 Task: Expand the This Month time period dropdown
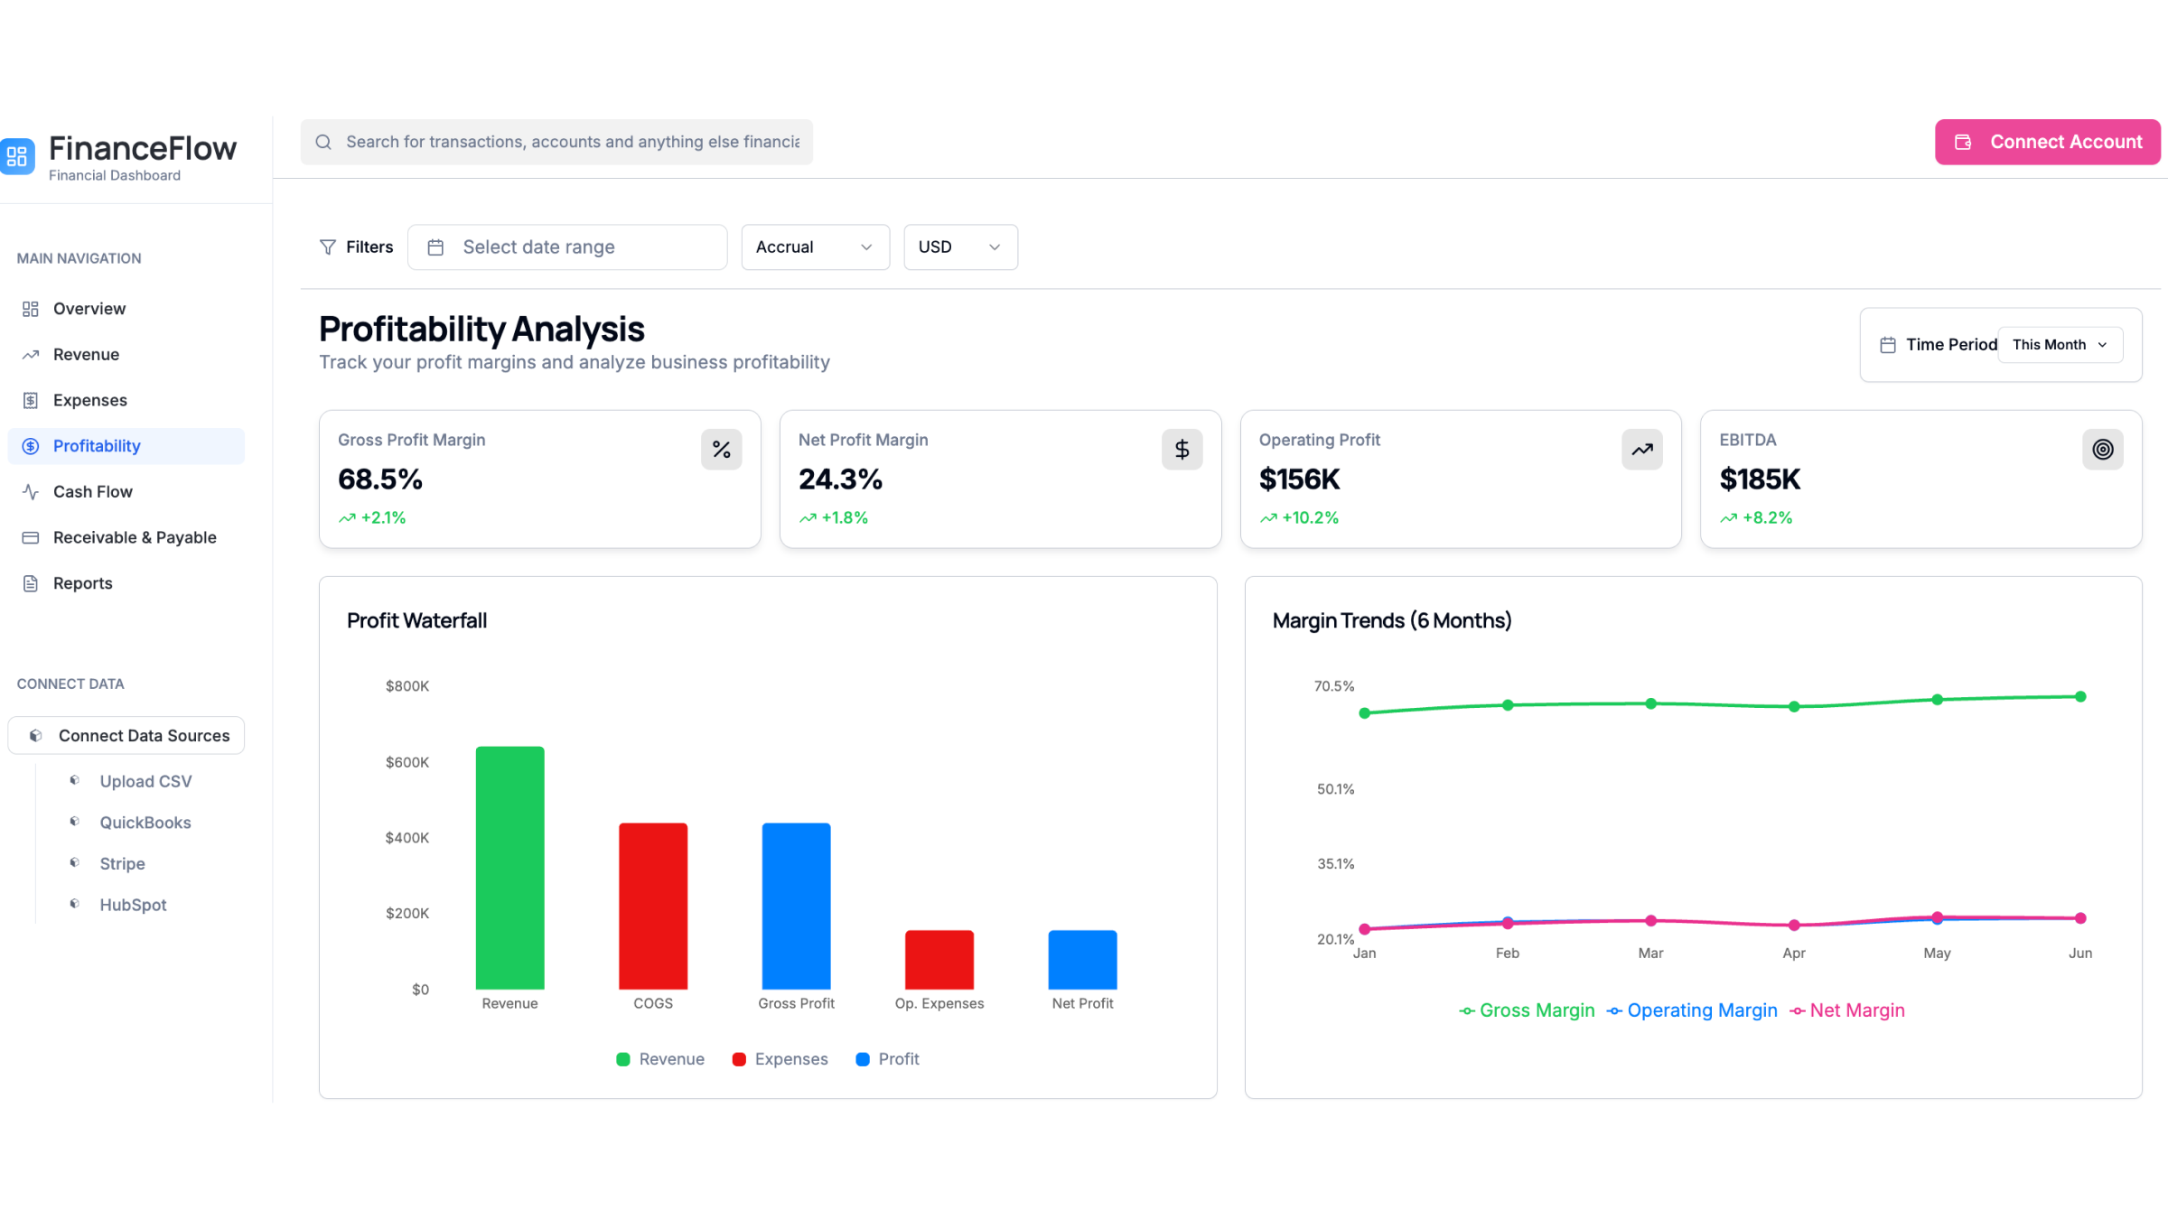click(x=2060, y=345)
